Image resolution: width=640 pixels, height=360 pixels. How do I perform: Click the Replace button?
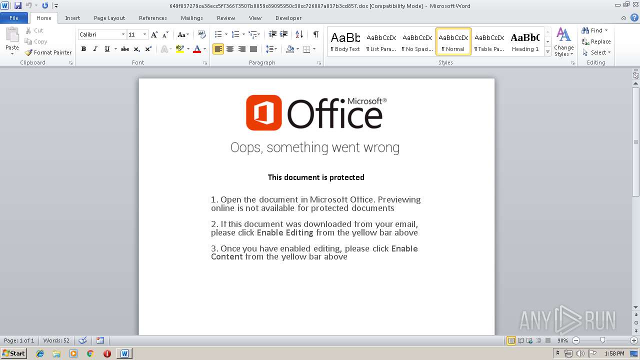[x=596, y=41]
